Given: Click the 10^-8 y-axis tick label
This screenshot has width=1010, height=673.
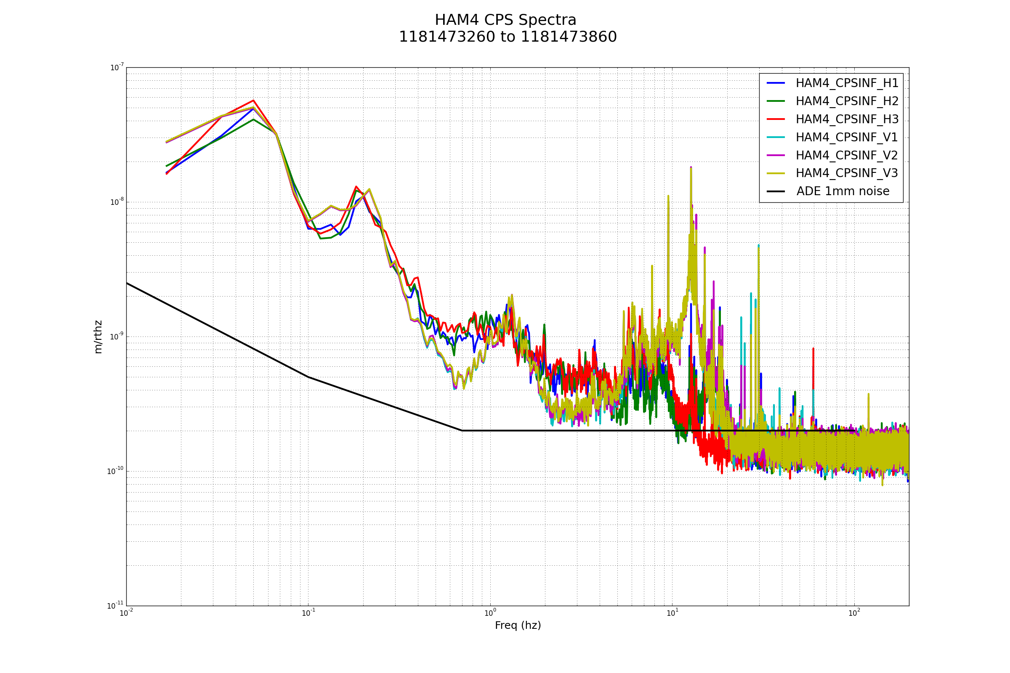Looking at the screenshot, I should coord(117,202).
